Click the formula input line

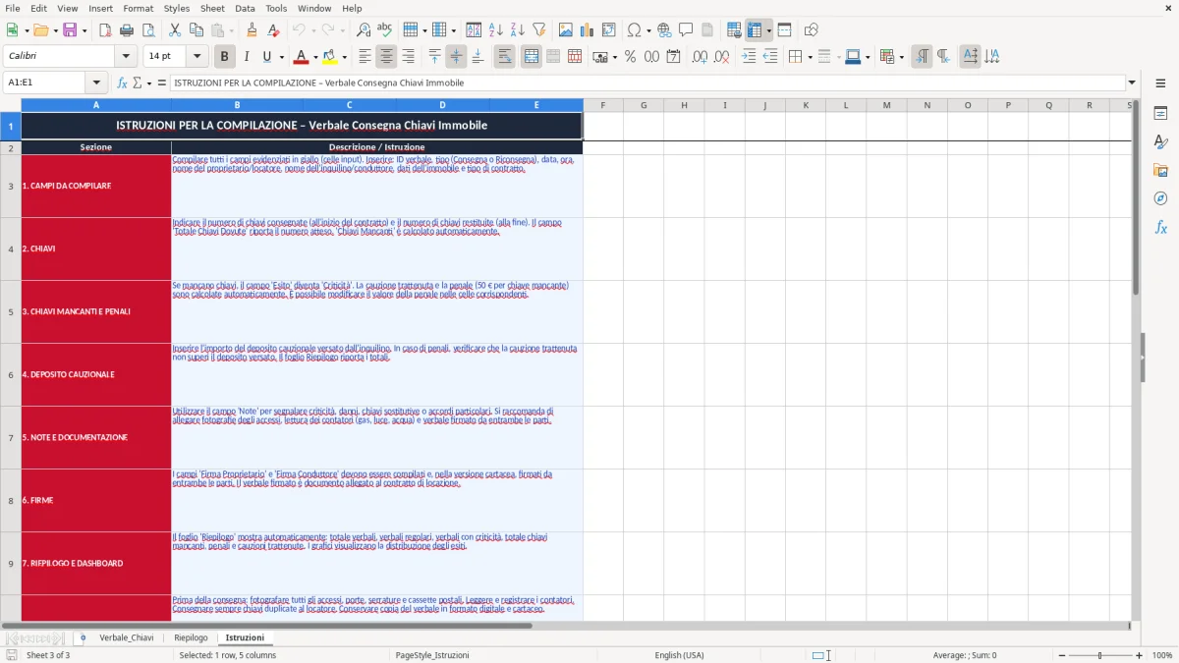646,83
